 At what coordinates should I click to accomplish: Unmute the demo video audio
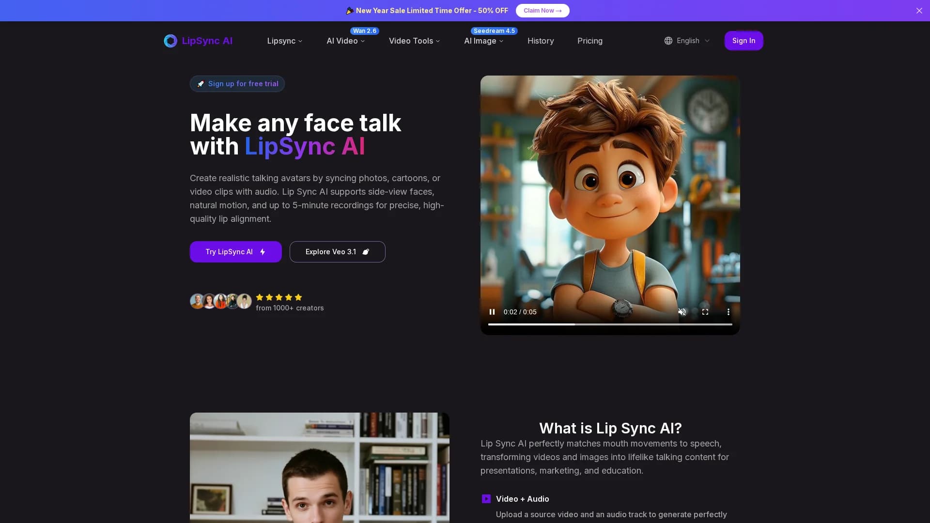click(x=682, y=312)
